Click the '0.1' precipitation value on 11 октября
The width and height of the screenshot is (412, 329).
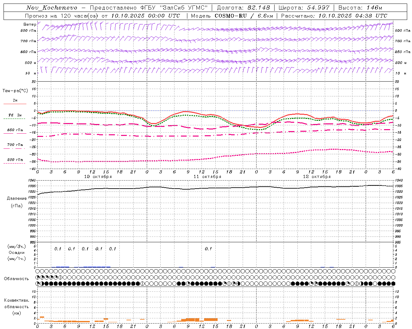click(x=208, y=249)
